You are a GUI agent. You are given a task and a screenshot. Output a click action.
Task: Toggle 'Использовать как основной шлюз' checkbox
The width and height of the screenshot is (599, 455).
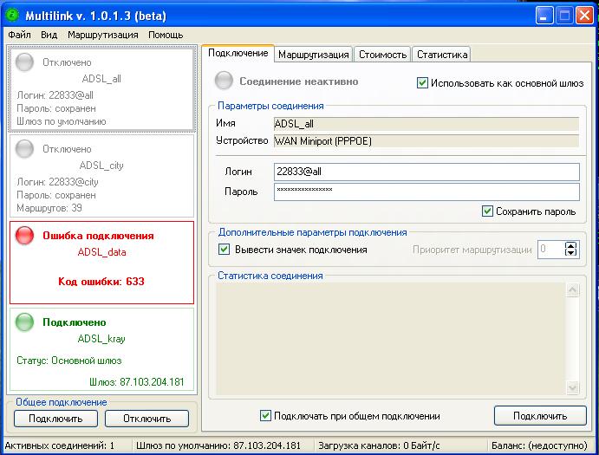pyautogui.click(x=423, y=83)
